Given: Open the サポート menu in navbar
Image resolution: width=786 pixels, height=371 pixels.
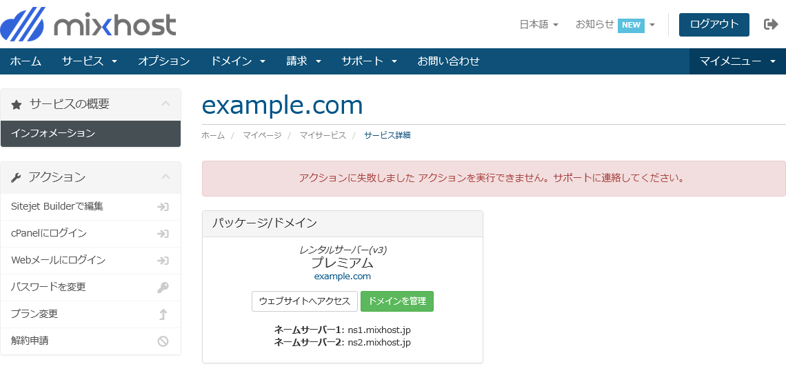Looking at the screenshot, I should pos(369,61).
